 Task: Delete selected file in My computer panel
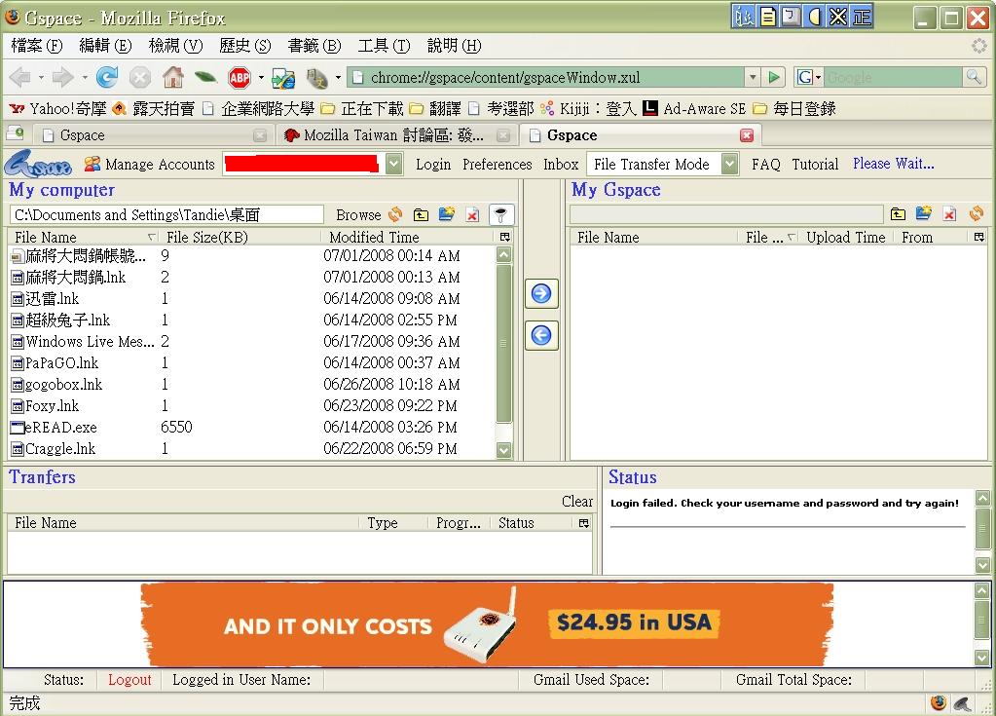pyautogui.click(x=472, y=214)
